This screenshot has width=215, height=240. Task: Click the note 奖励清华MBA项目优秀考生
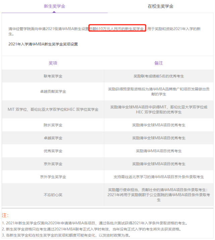[159, 151]
